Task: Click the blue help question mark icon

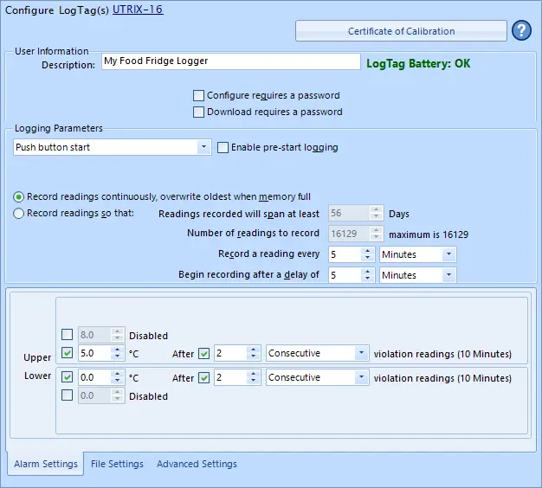Action: (x=521, y=31)
